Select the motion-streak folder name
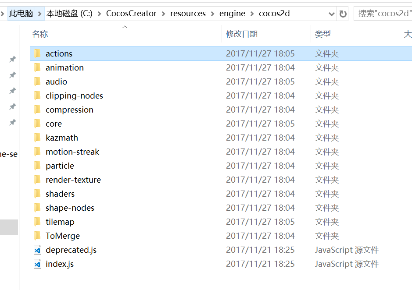412x290 pixels. click(x=72, y=152)
